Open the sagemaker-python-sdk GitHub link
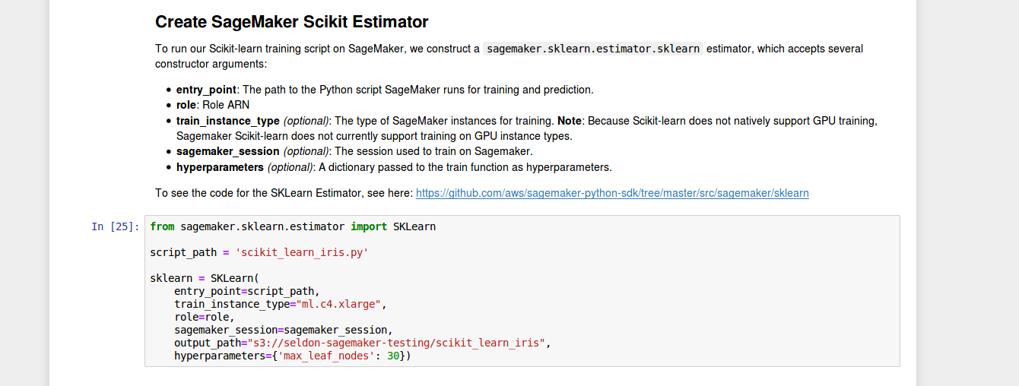 pyautogui.click(x=612, y=193)
